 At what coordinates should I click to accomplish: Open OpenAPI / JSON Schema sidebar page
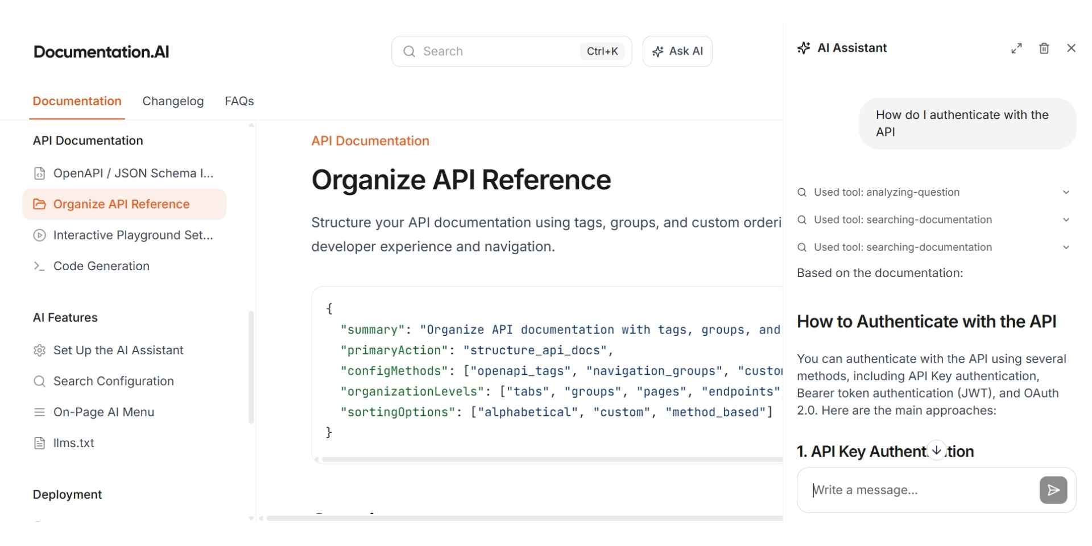(125, 173)
